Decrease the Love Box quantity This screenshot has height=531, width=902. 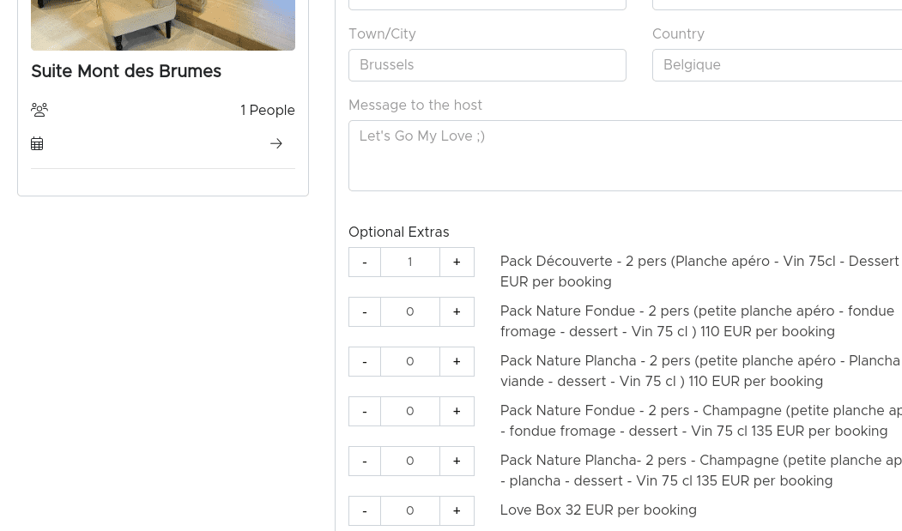[365, 511]
